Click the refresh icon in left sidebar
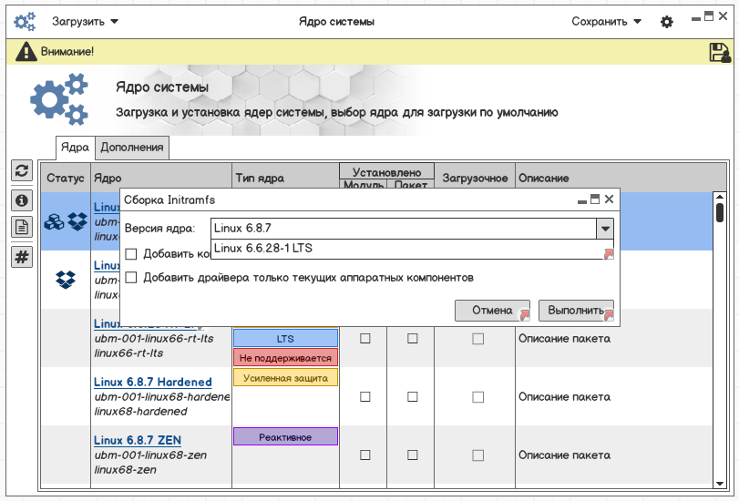 coord(22,170)
